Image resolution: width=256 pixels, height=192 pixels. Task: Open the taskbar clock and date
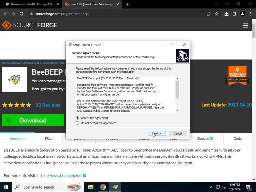pos(235,187)
